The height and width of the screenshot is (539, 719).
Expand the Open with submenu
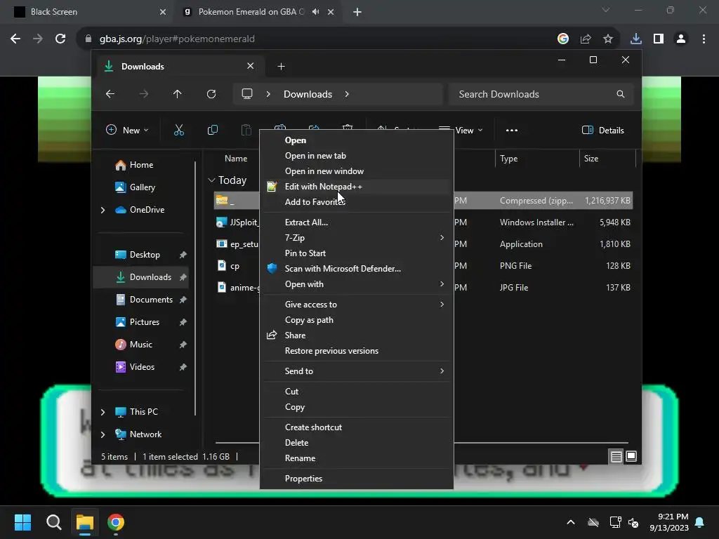[x=356, y=284]
